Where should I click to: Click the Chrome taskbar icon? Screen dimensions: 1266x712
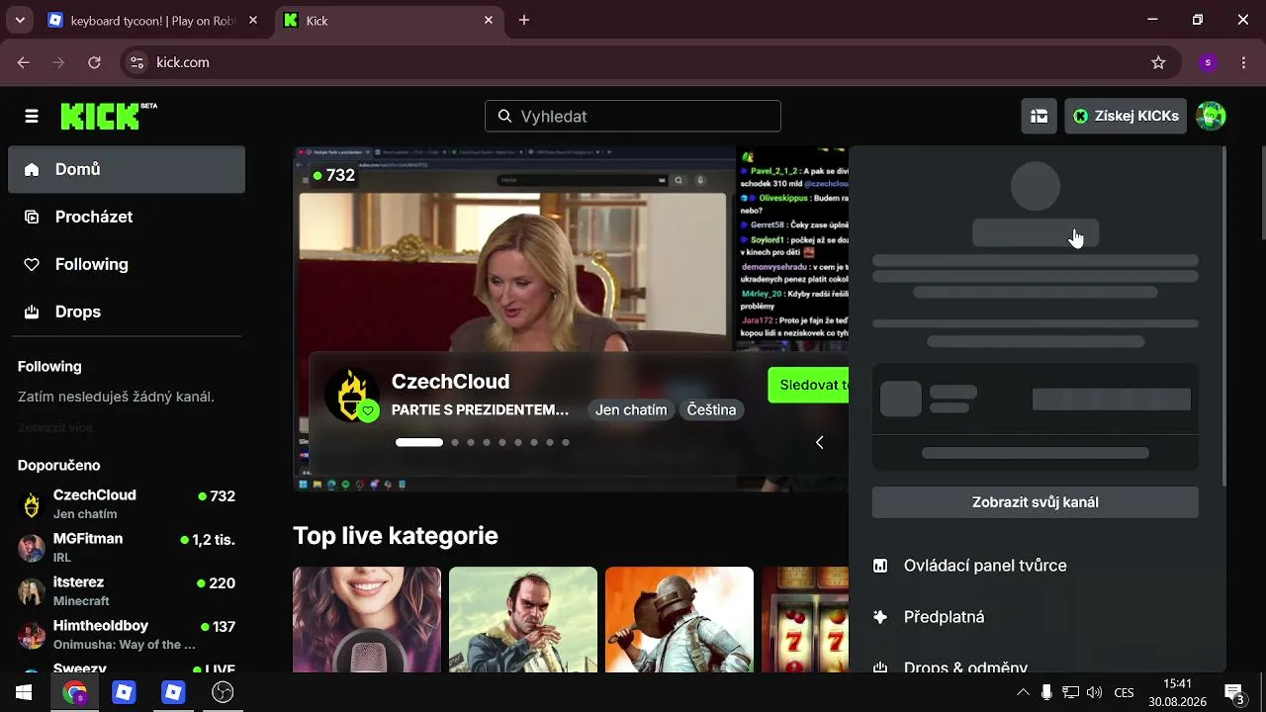click(74, 692)
